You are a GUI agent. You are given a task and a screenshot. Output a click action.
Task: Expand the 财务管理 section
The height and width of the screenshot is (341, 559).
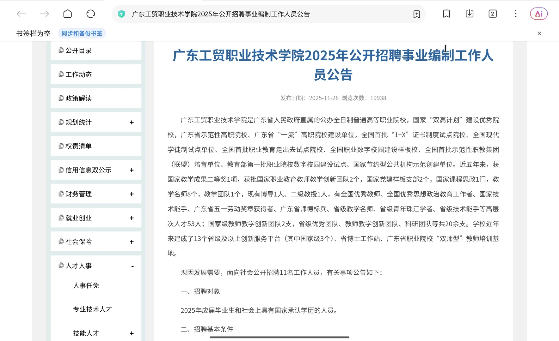coord(132,194)
